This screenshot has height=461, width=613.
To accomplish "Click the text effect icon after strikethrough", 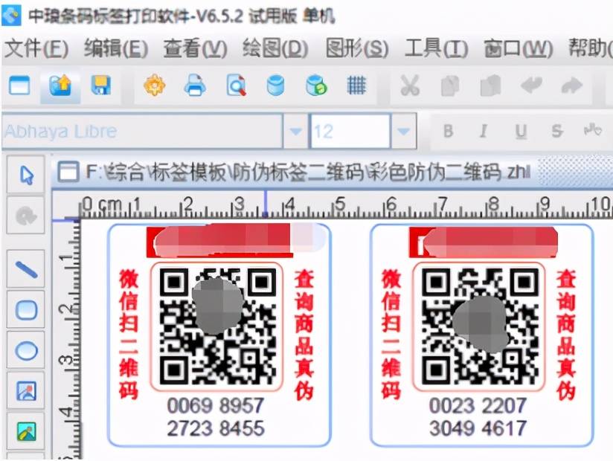I will (x=593, y=129).
